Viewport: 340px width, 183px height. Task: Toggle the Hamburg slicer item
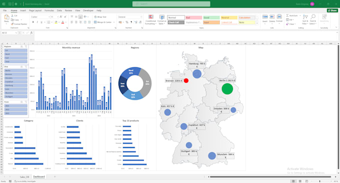(16, 85)
